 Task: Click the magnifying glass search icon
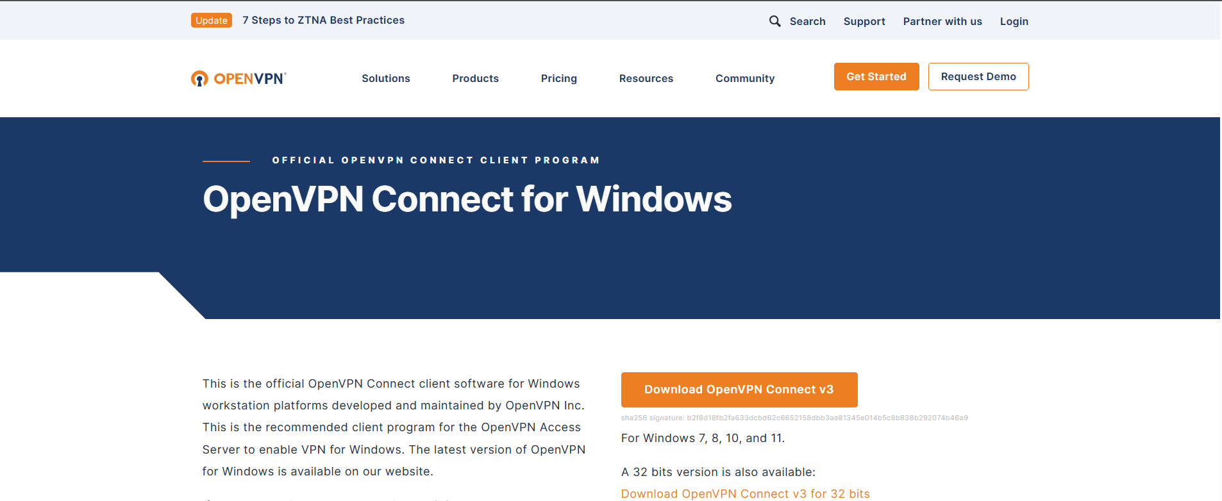pyautogui.click(x=774, y=21)
